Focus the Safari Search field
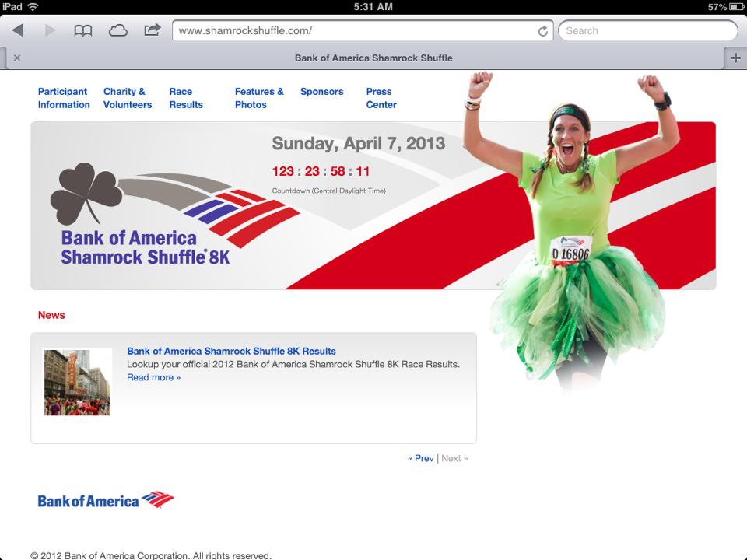747x560 pixels. click(647, 31)
